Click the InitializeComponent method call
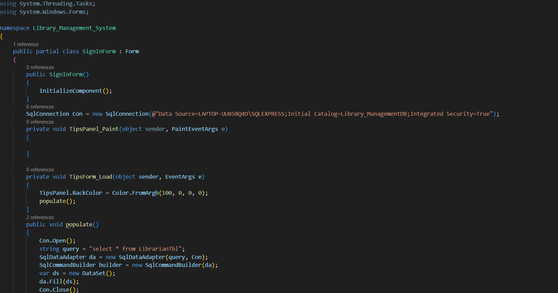558x293 pixels. (71, 91)
